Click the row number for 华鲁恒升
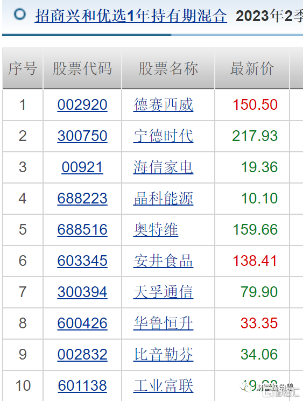Screen dimensions: 303x401 pyautogui.click(x=23, y=323)
